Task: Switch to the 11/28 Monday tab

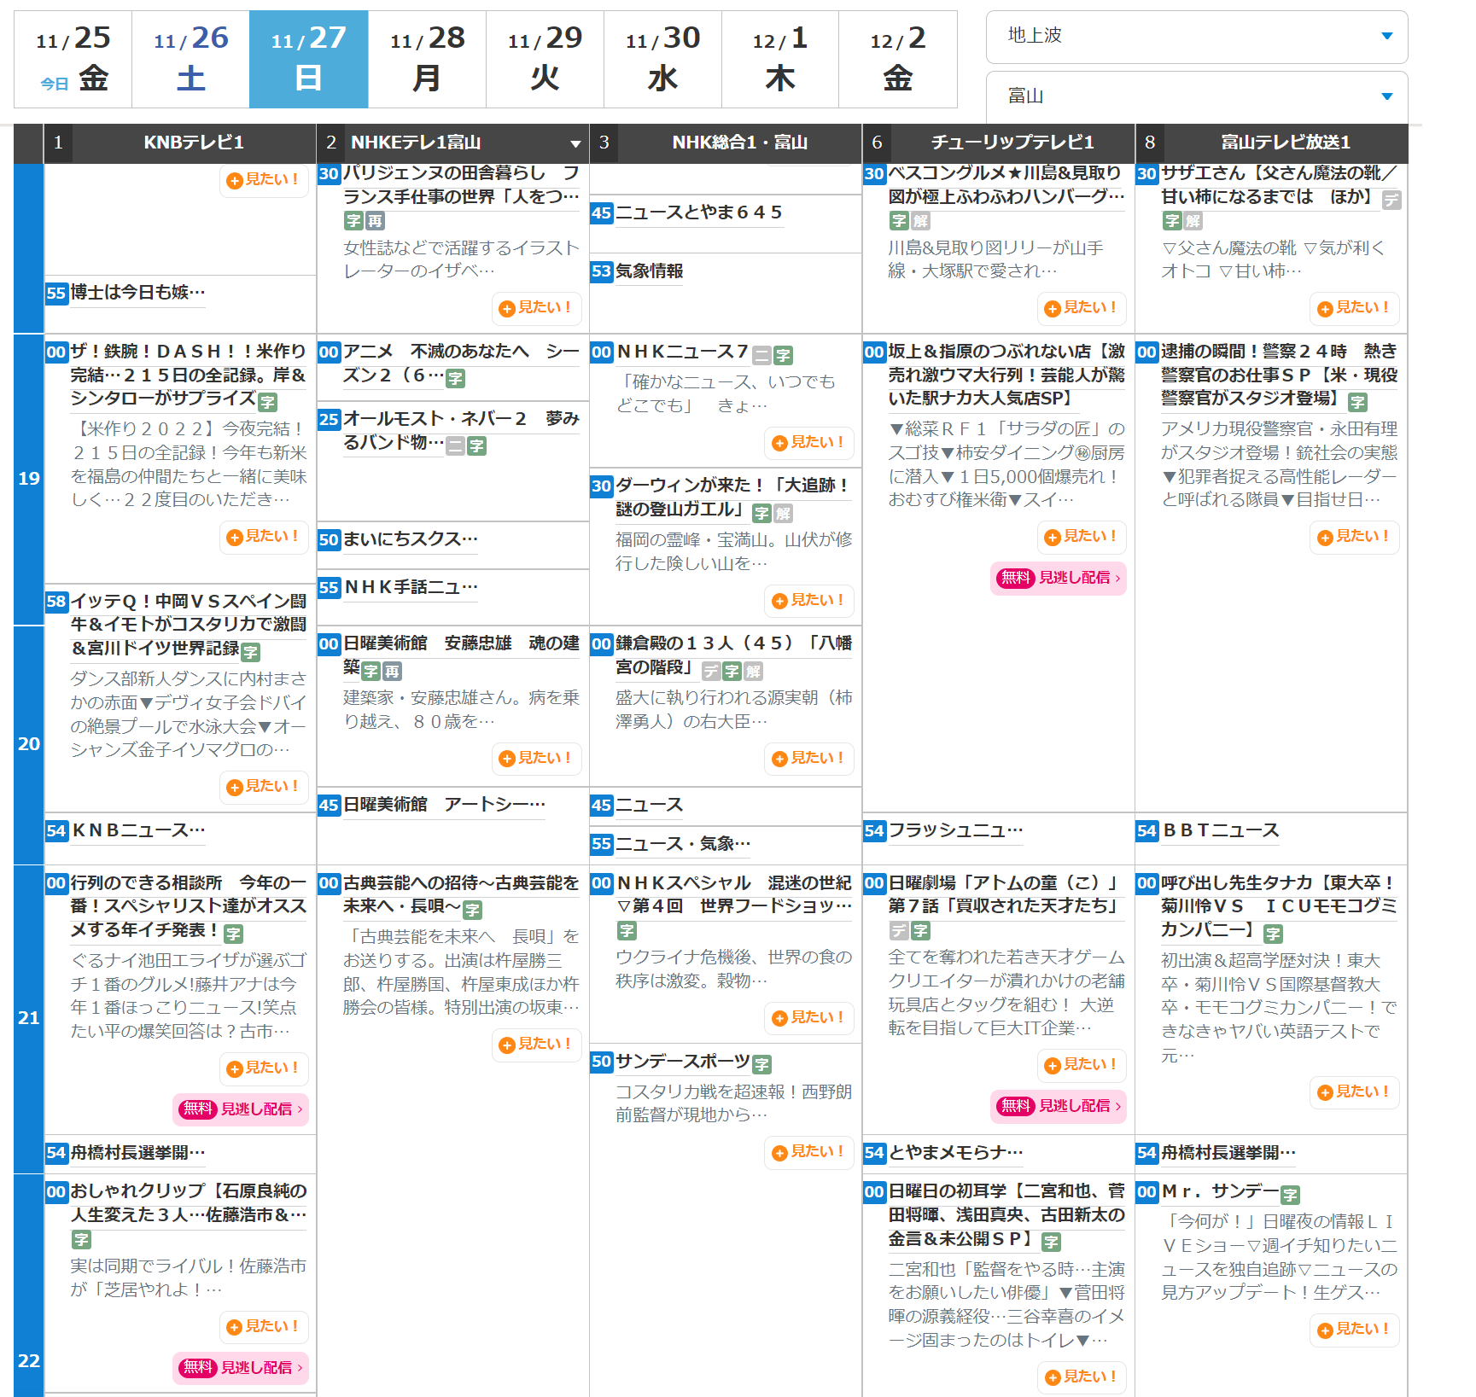Action: (427, 59)
